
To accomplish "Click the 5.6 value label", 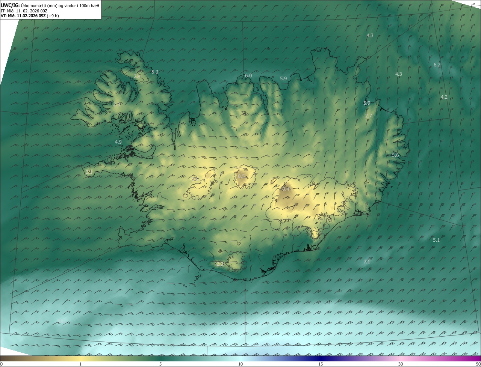I will (x=395, y=155).
